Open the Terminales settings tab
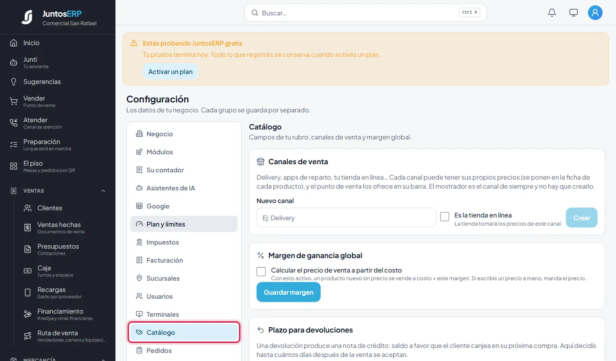616x361 pixels. point(184,315)
